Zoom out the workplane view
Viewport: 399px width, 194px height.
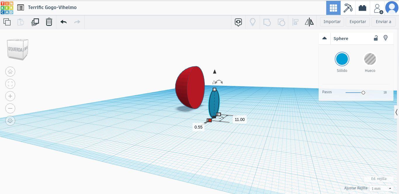coord(10,108)
